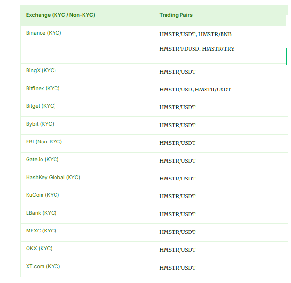
Task: Open the Bybit (KYC) exchange entry
Action: [40, 124]
